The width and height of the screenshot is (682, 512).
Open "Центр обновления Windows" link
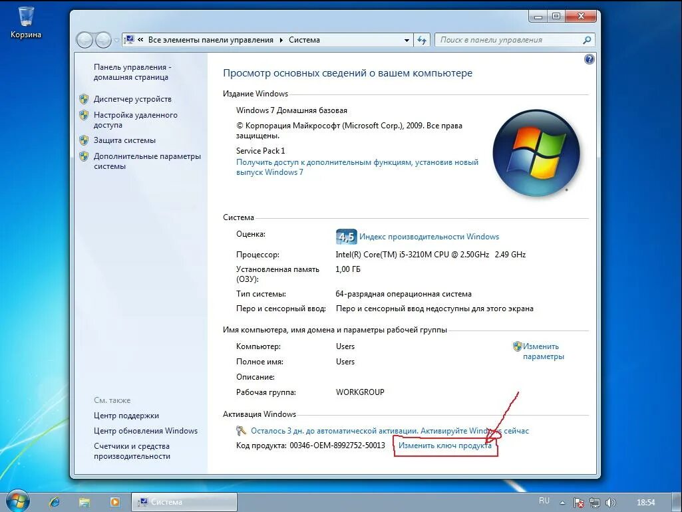146,431
